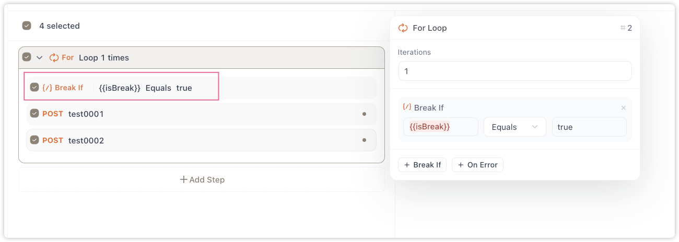Image resolution: width=679 pixels, height=242 pixels.
Task: Uncheck the POST test0001 checkbox
Action: click(34, 114)
